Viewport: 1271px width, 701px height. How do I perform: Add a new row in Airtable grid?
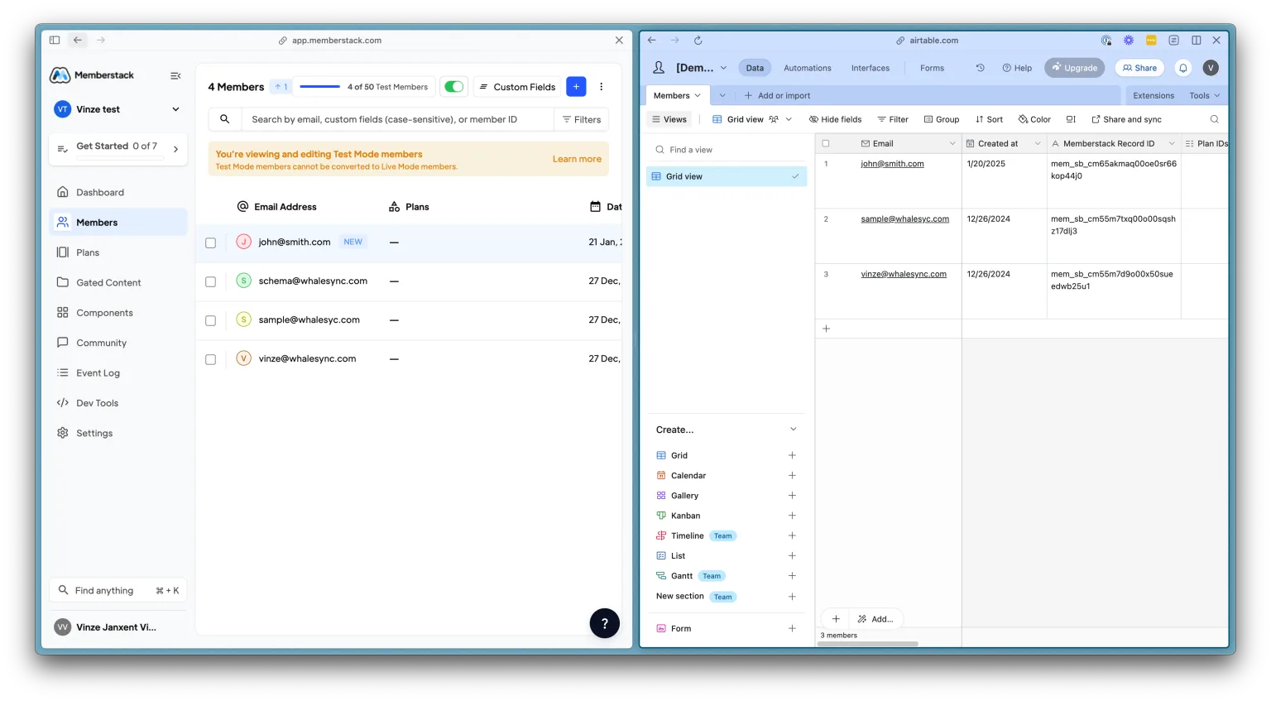(x=826, y=329)
